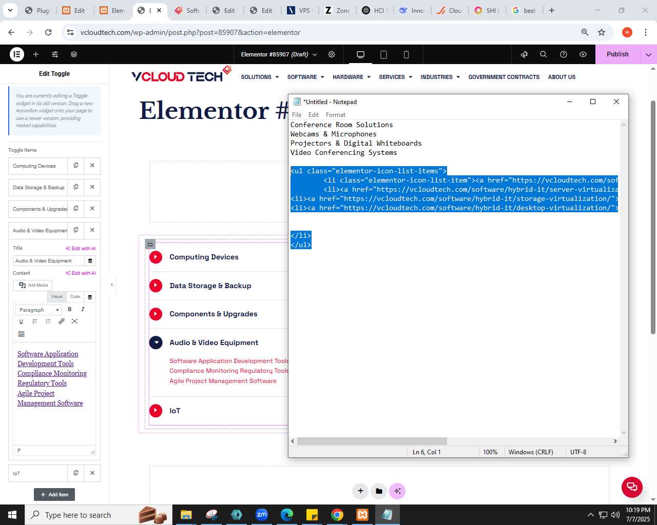Click dynamic tags icon beside Code tab
The width and height of the screenshot is (657, 525).
[90, 297]
